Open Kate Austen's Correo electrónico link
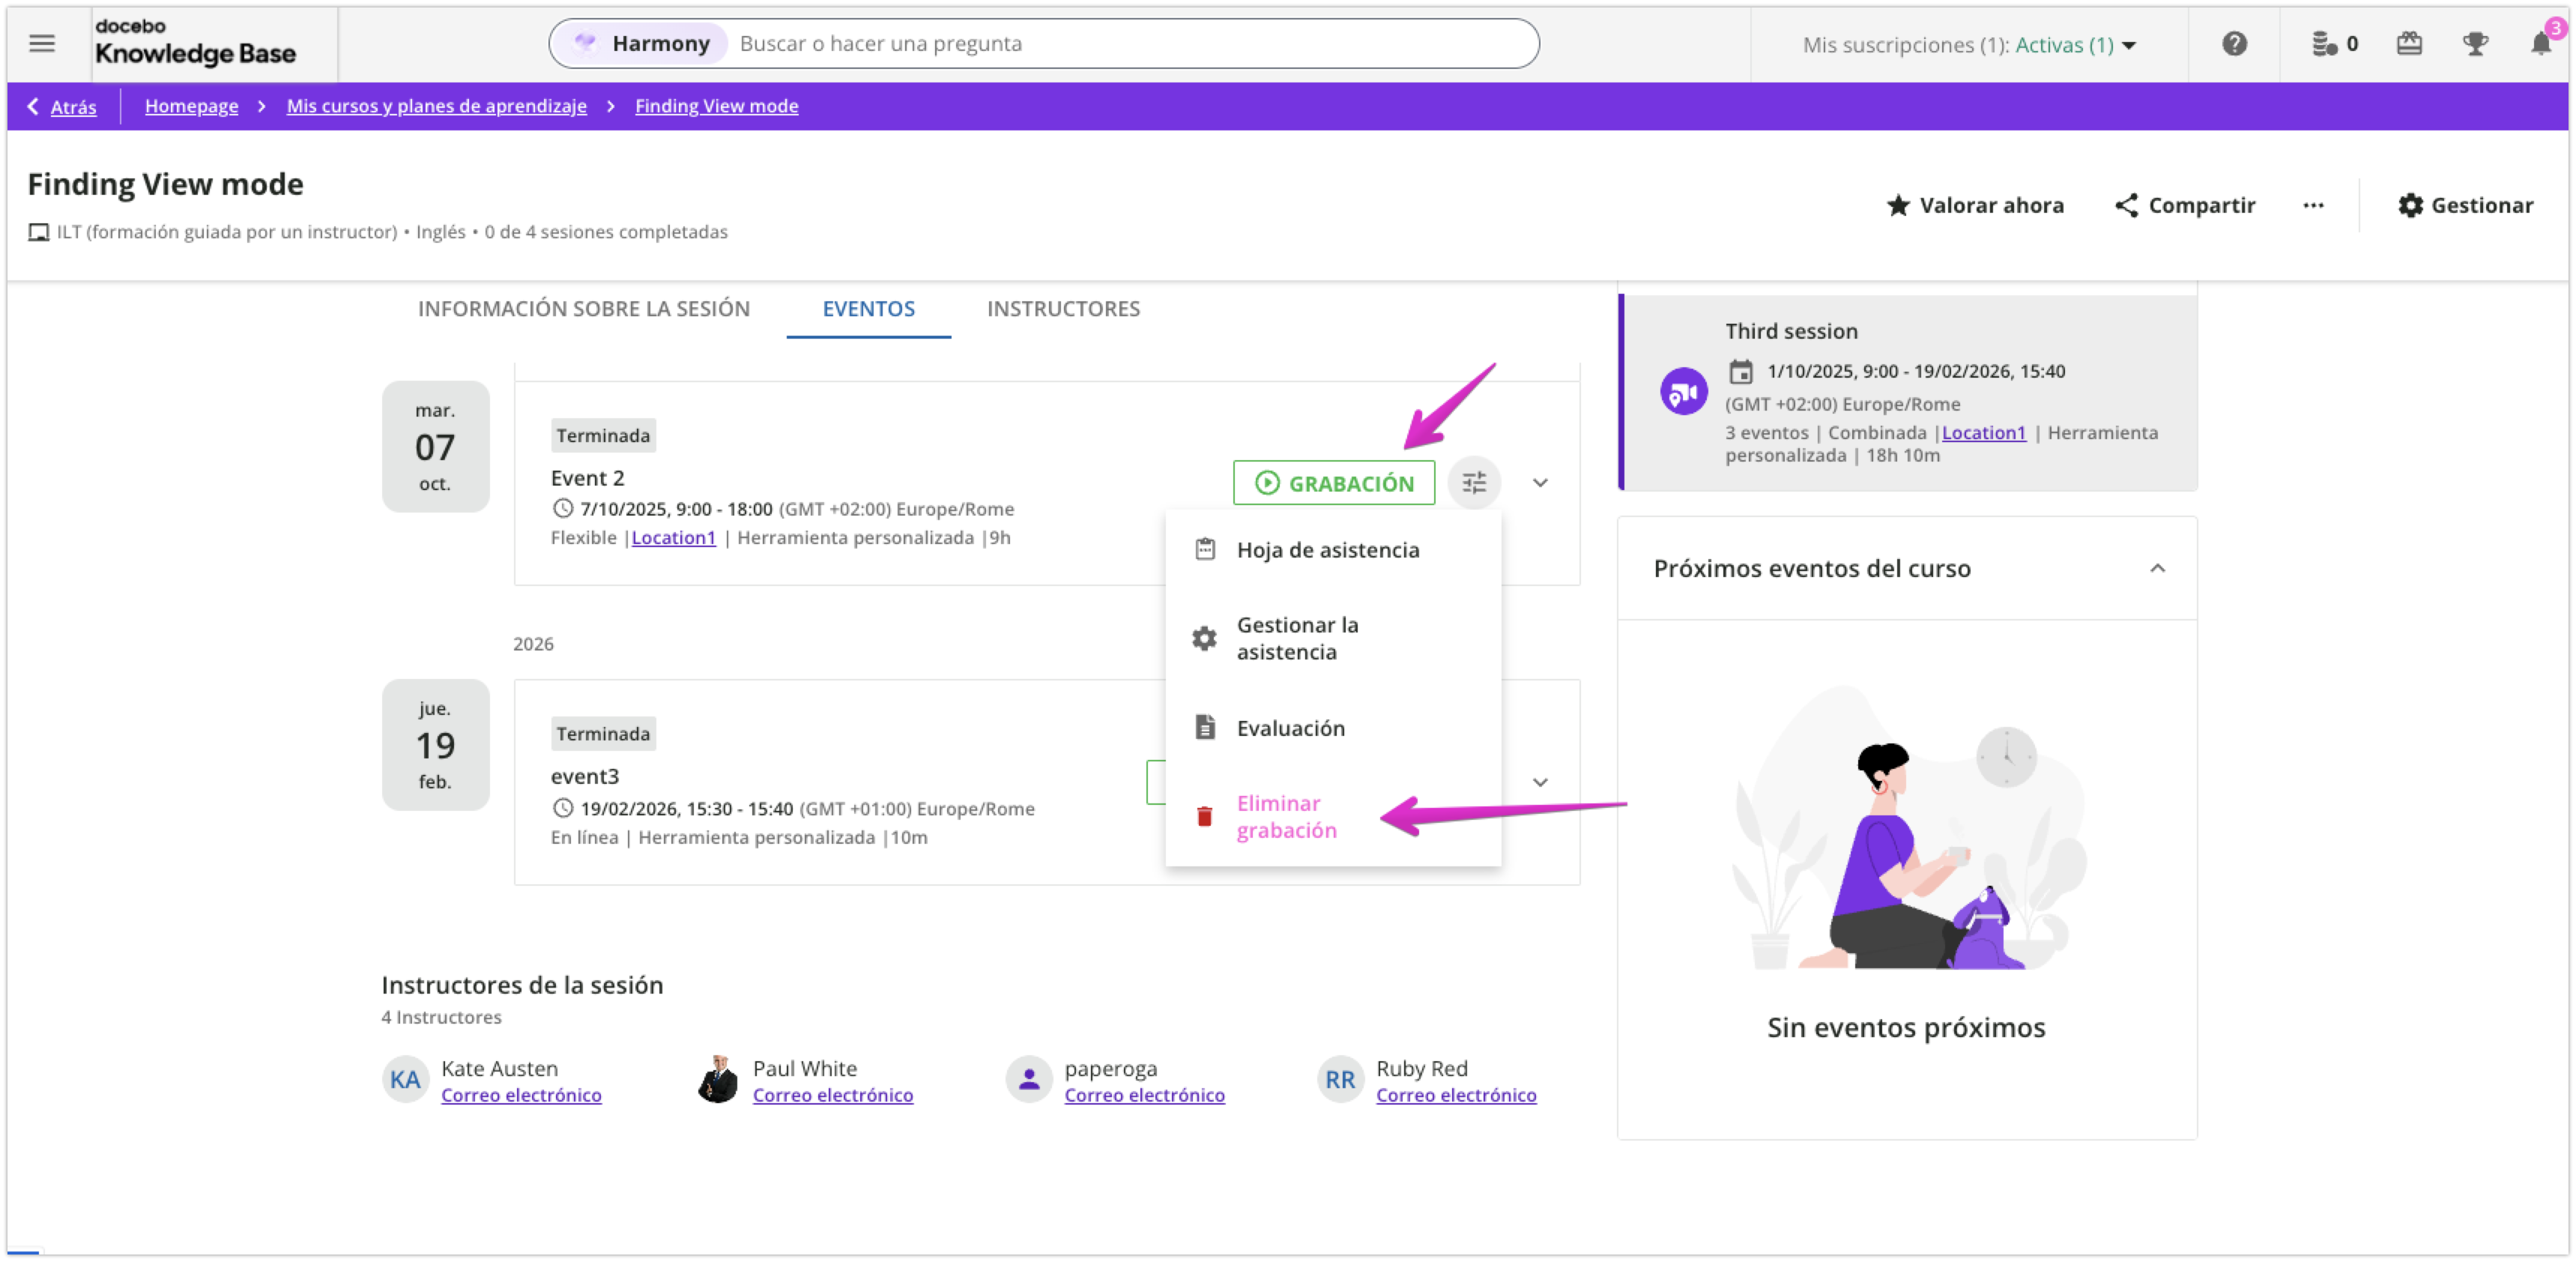2576x1262 pixels. (x=521, y=1095)
